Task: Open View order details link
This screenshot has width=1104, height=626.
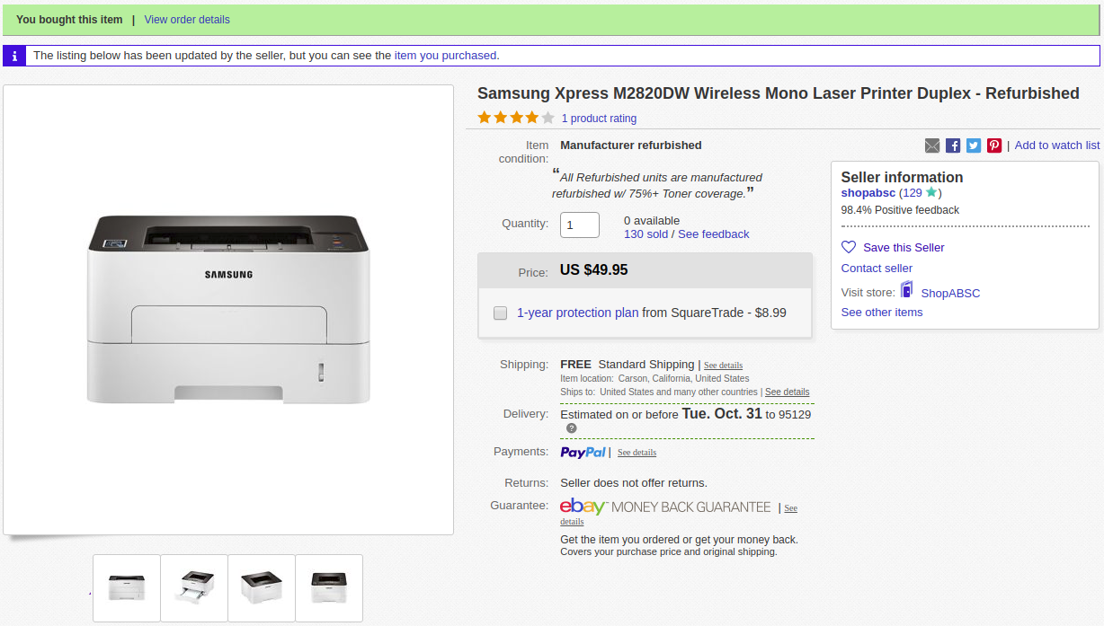Action: coord(187,20)
